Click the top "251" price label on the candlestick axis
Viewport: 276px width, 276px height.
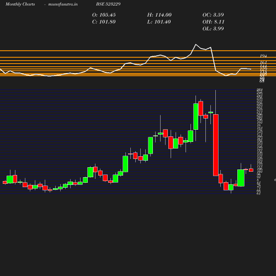click(x=259, y=90)
